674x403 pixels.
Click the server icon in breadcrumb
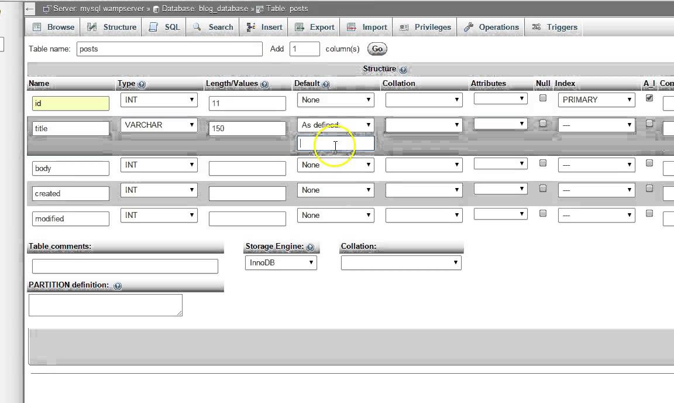(x=47, y=9)
